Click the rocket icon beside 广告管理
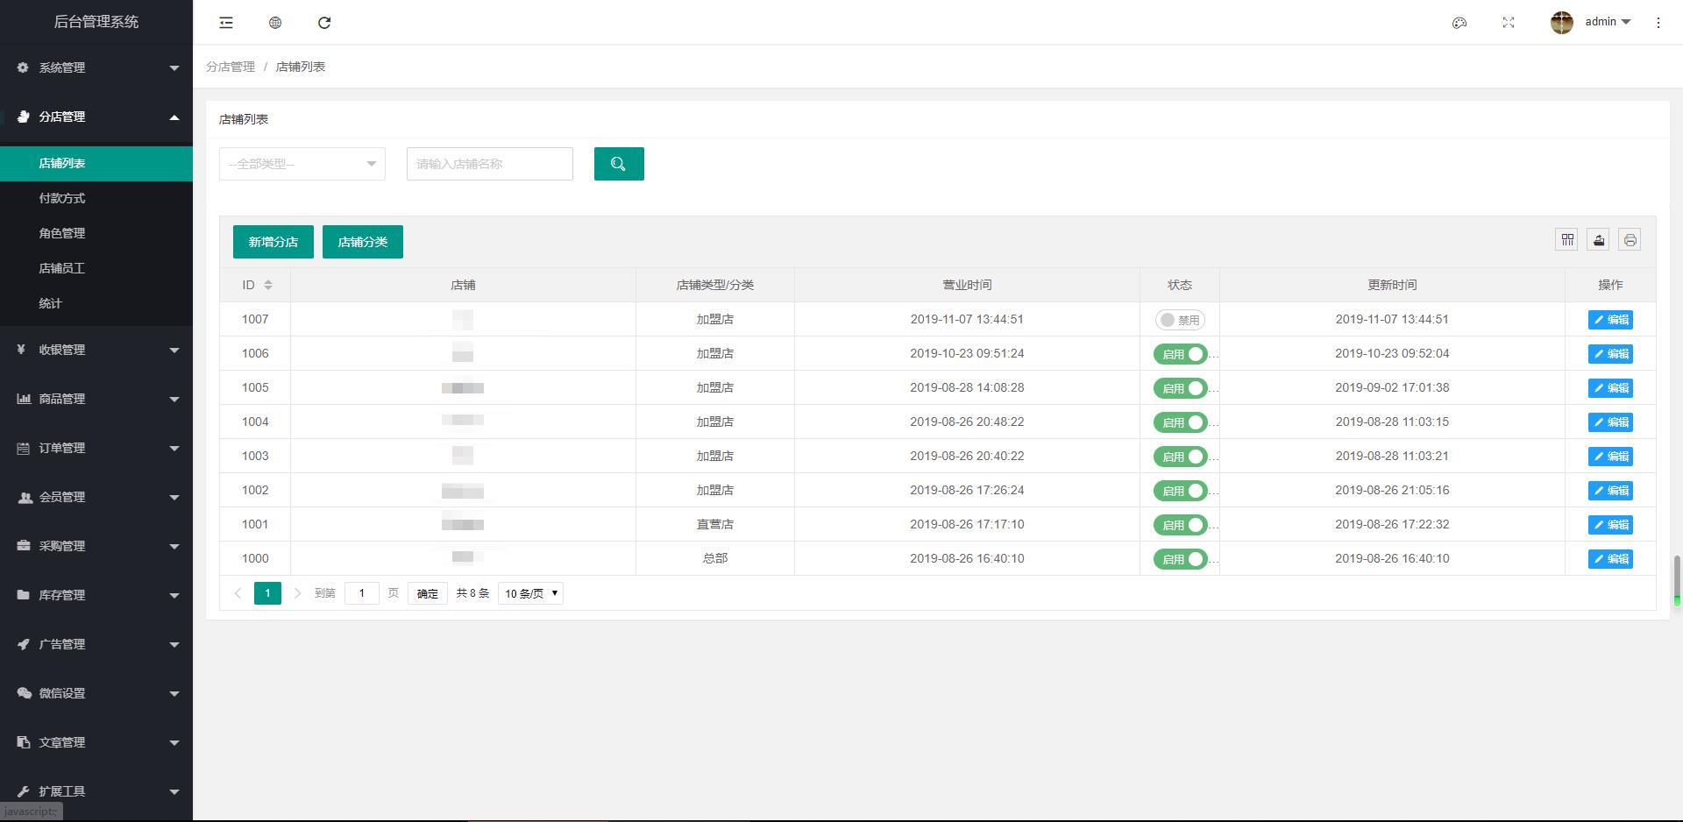 [23, 644]
